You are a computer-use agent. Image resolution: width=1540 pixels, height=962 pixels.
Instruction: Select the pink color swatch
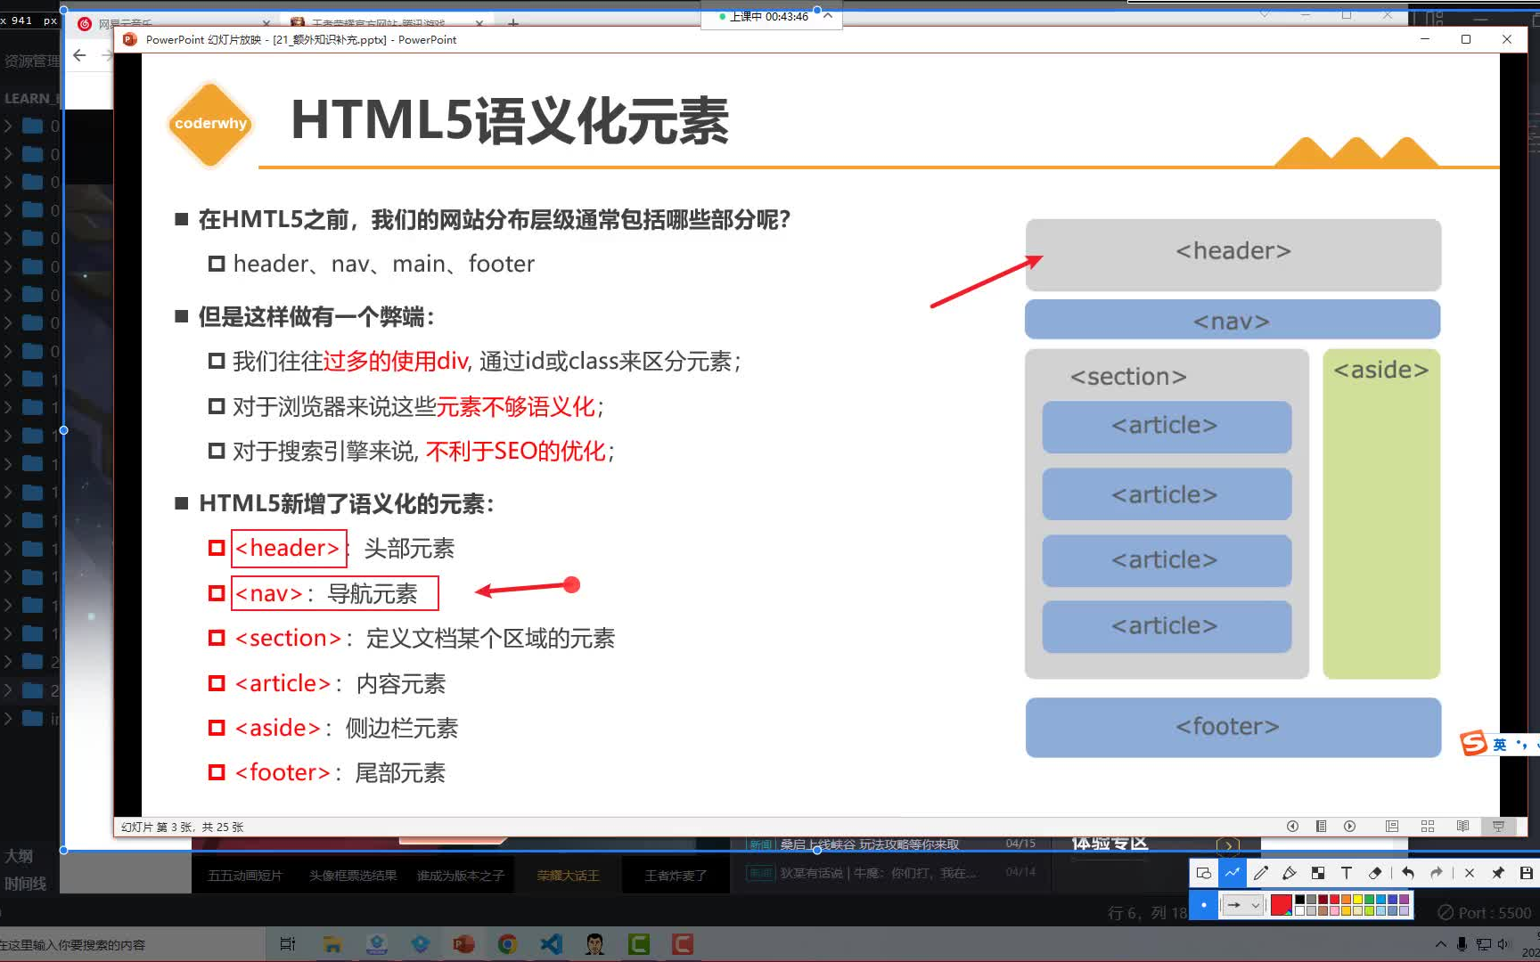click(x=1335, y=910)
